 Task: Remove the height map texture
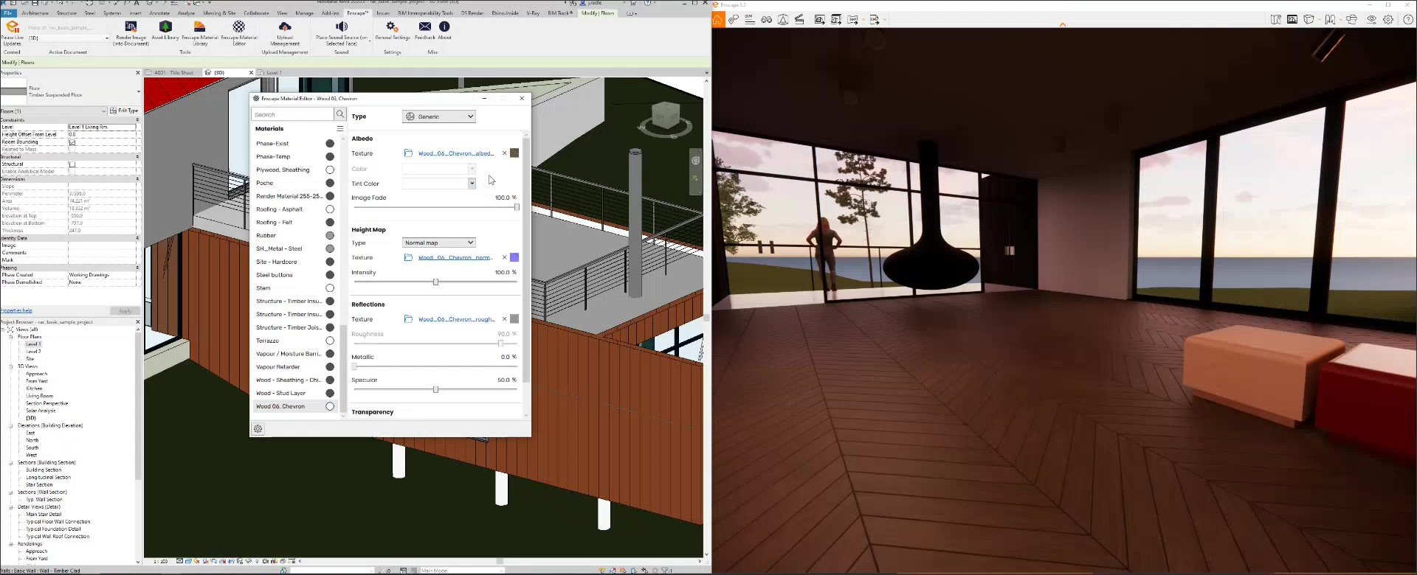[x=504, y=257]
